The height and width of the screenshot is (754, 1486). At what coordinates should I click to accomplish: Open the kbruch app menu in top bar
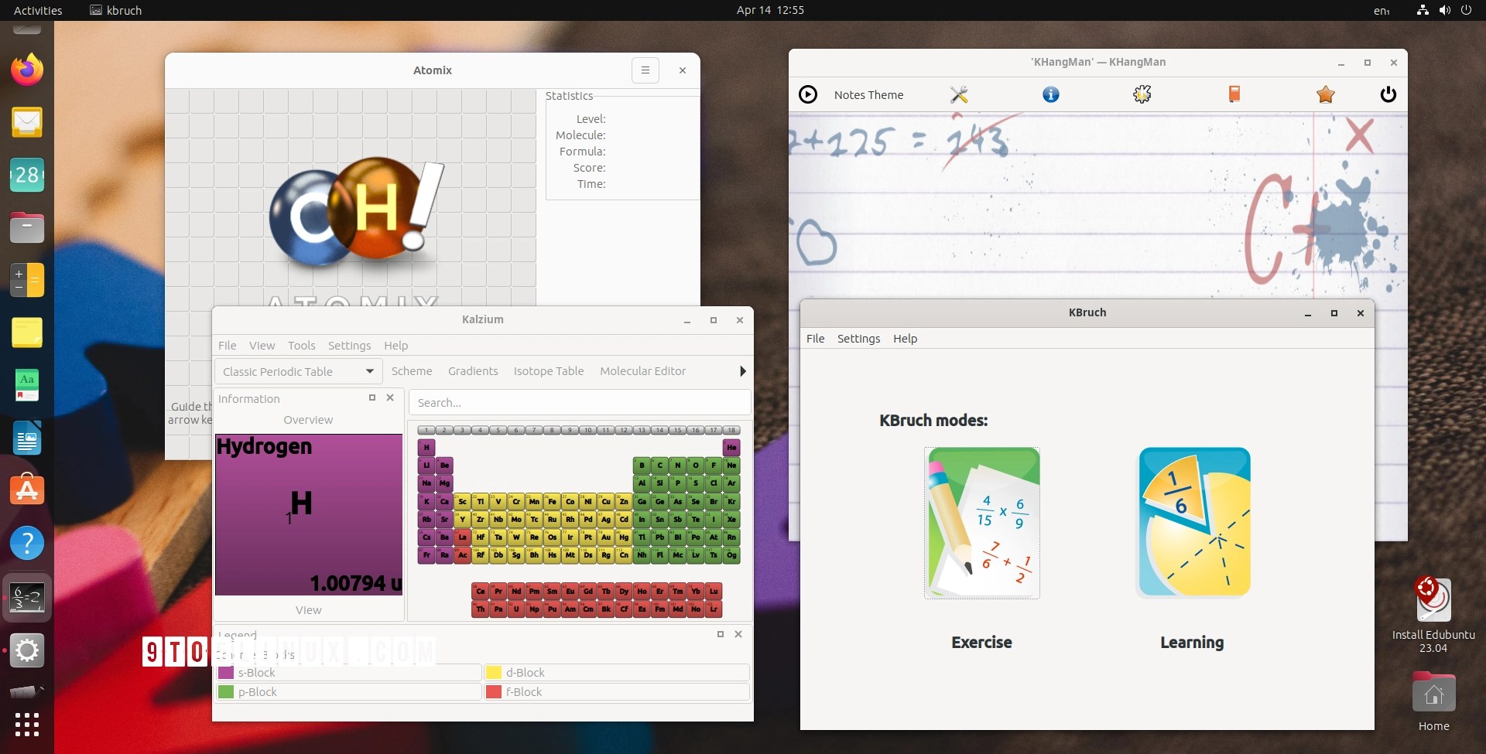point(116,10)
